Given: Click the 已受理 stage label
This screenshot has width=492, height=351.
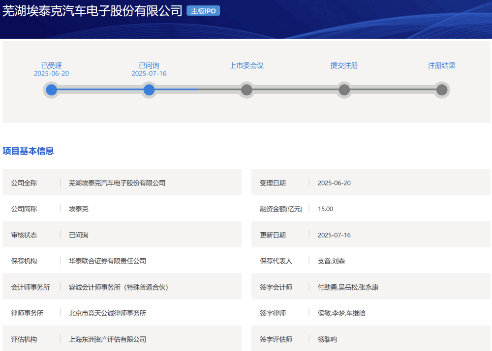Looking at the screenshot, I should point(51,65).
